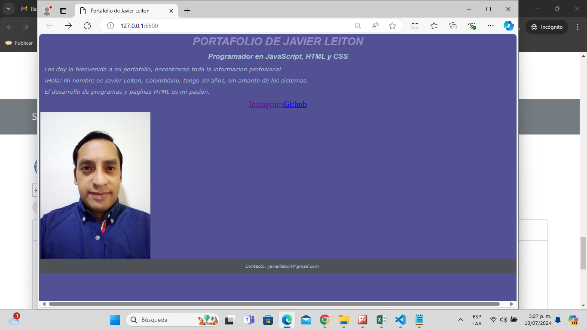This screenshot has width=587, height=330.
Task: Open File Explorer on taskbar
Action: click(x=343, y=320)
